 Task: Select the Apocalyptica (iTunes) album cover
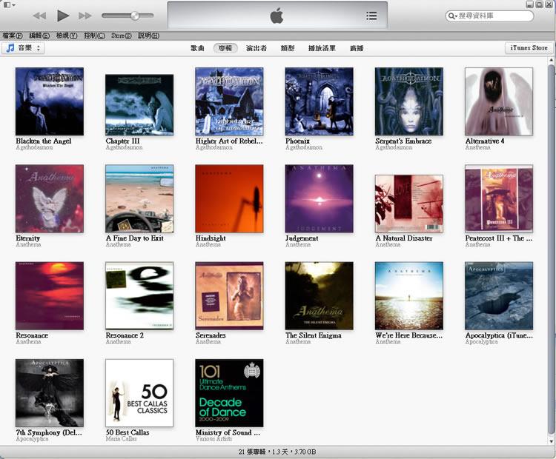pos(499,295)
